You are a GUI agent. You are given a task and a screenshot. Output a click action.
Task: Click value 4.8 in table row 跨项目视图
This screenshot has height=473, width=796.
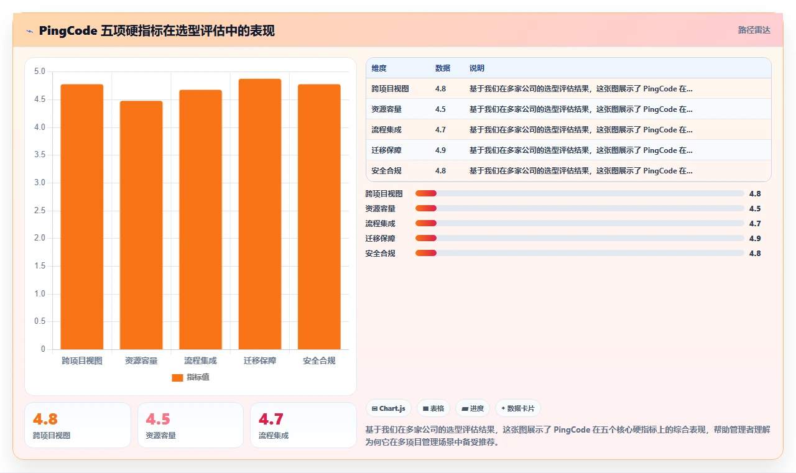[x=441, y=89]
